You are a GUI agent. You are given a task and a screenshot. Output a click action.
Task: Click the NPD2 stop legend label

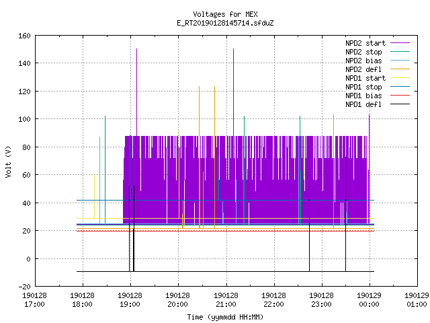click(363, 52)
